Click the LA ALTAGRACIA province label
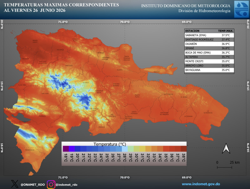The image size is (250, 189). click(x=208, y=112)
